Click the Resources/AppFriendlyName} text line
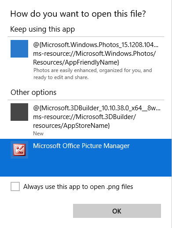This screenshot has width=172, height=228. [x=76, y=62]
